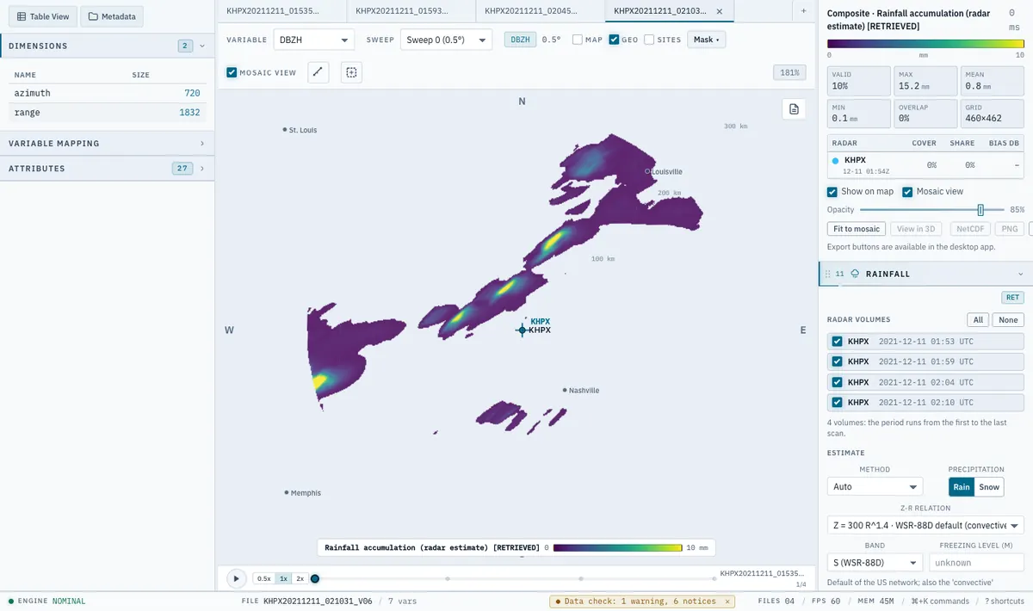Uncheck the KHPX 02:10 UTC volume
Screen dimensions: 1033x611
tap(837, 402)
